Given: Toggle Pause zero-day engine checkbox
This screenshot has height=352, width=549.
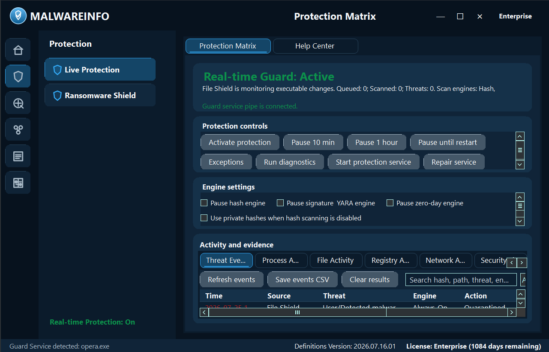Looking at the screenshot, I should tap(390, 203).
